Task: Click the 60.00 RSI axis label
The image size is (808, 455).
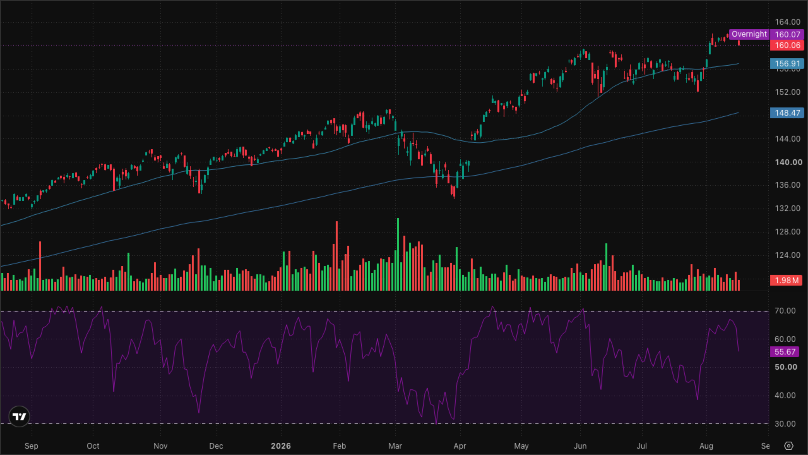Action: tap(785, 339)
